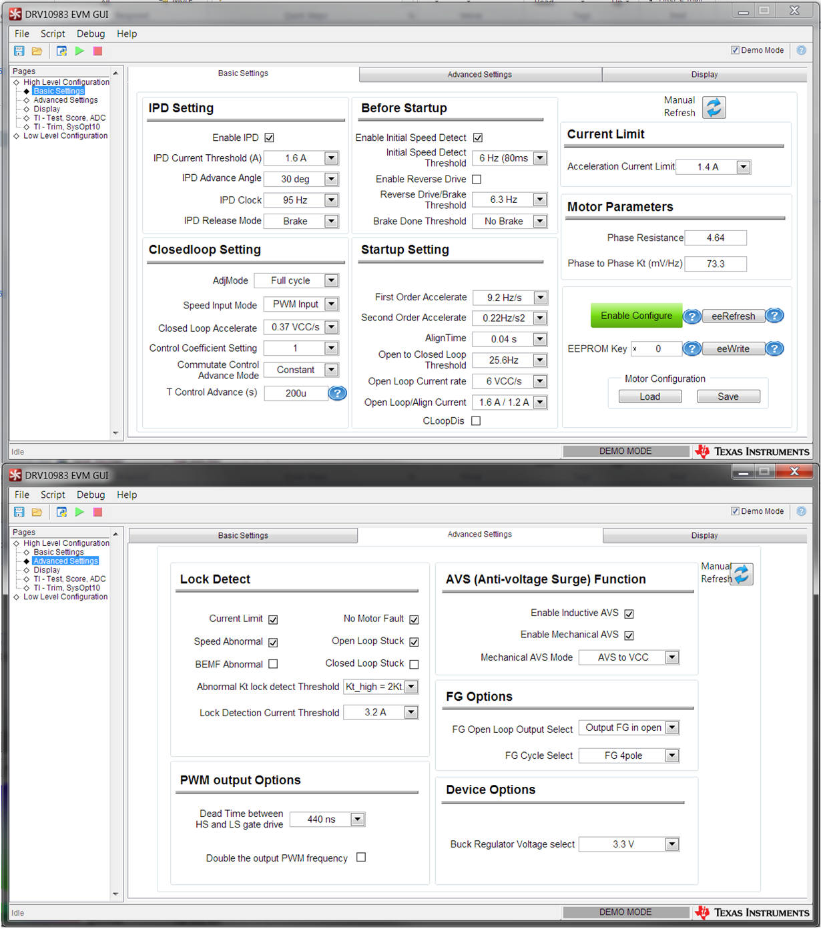Click refresh page icon in bottom window toolbar

pyautogui.click(x=61, y=512)
